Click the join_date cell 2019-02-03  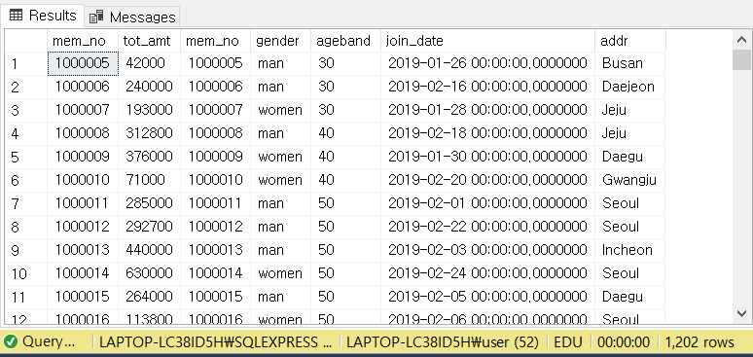point(488,250)
